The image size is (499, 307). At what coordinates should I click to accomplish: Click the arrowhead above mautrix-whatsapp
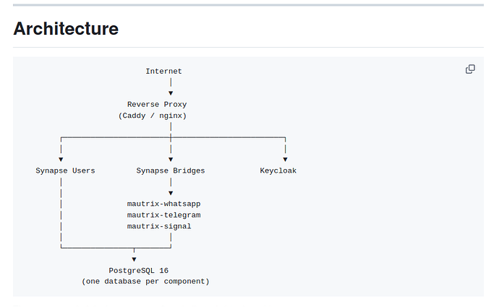point(171,193)
